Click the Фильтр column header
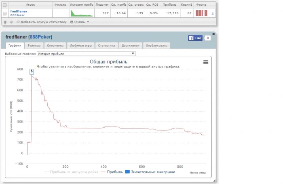283x184 pixels. point(61,5)
